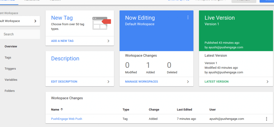The height and width of the screenshot is (127, 274).
Task: Click the 'Default Workspace' subtitle in blue card
Action: coord(140,24)
